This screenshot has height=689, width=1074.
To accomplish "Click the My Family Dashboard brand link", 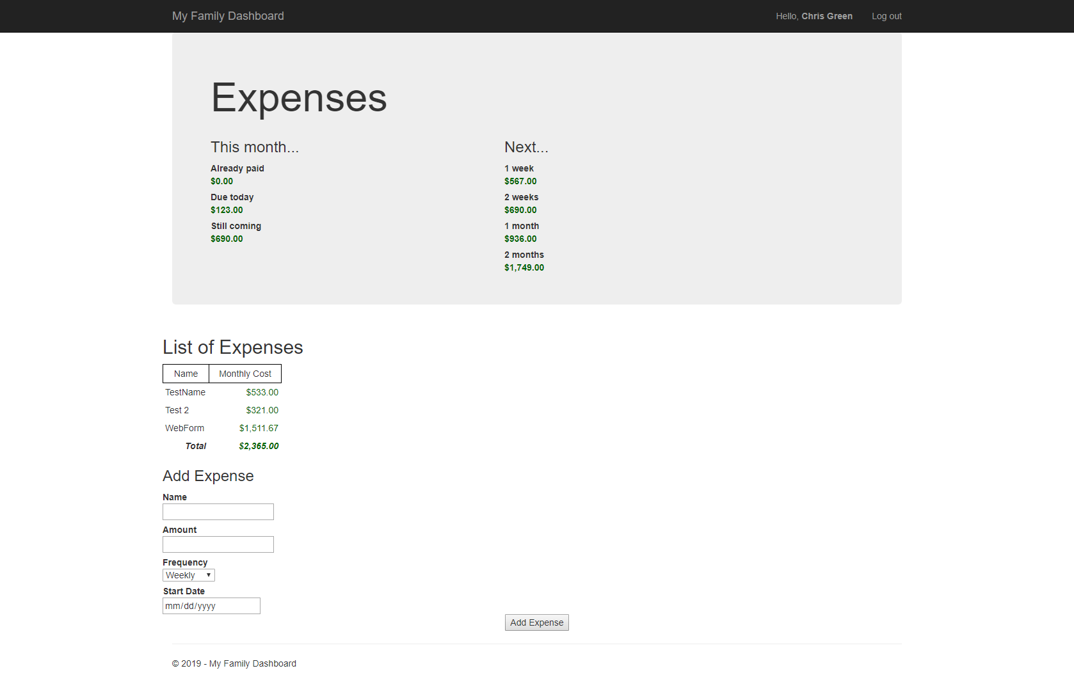I will [228, 16].
